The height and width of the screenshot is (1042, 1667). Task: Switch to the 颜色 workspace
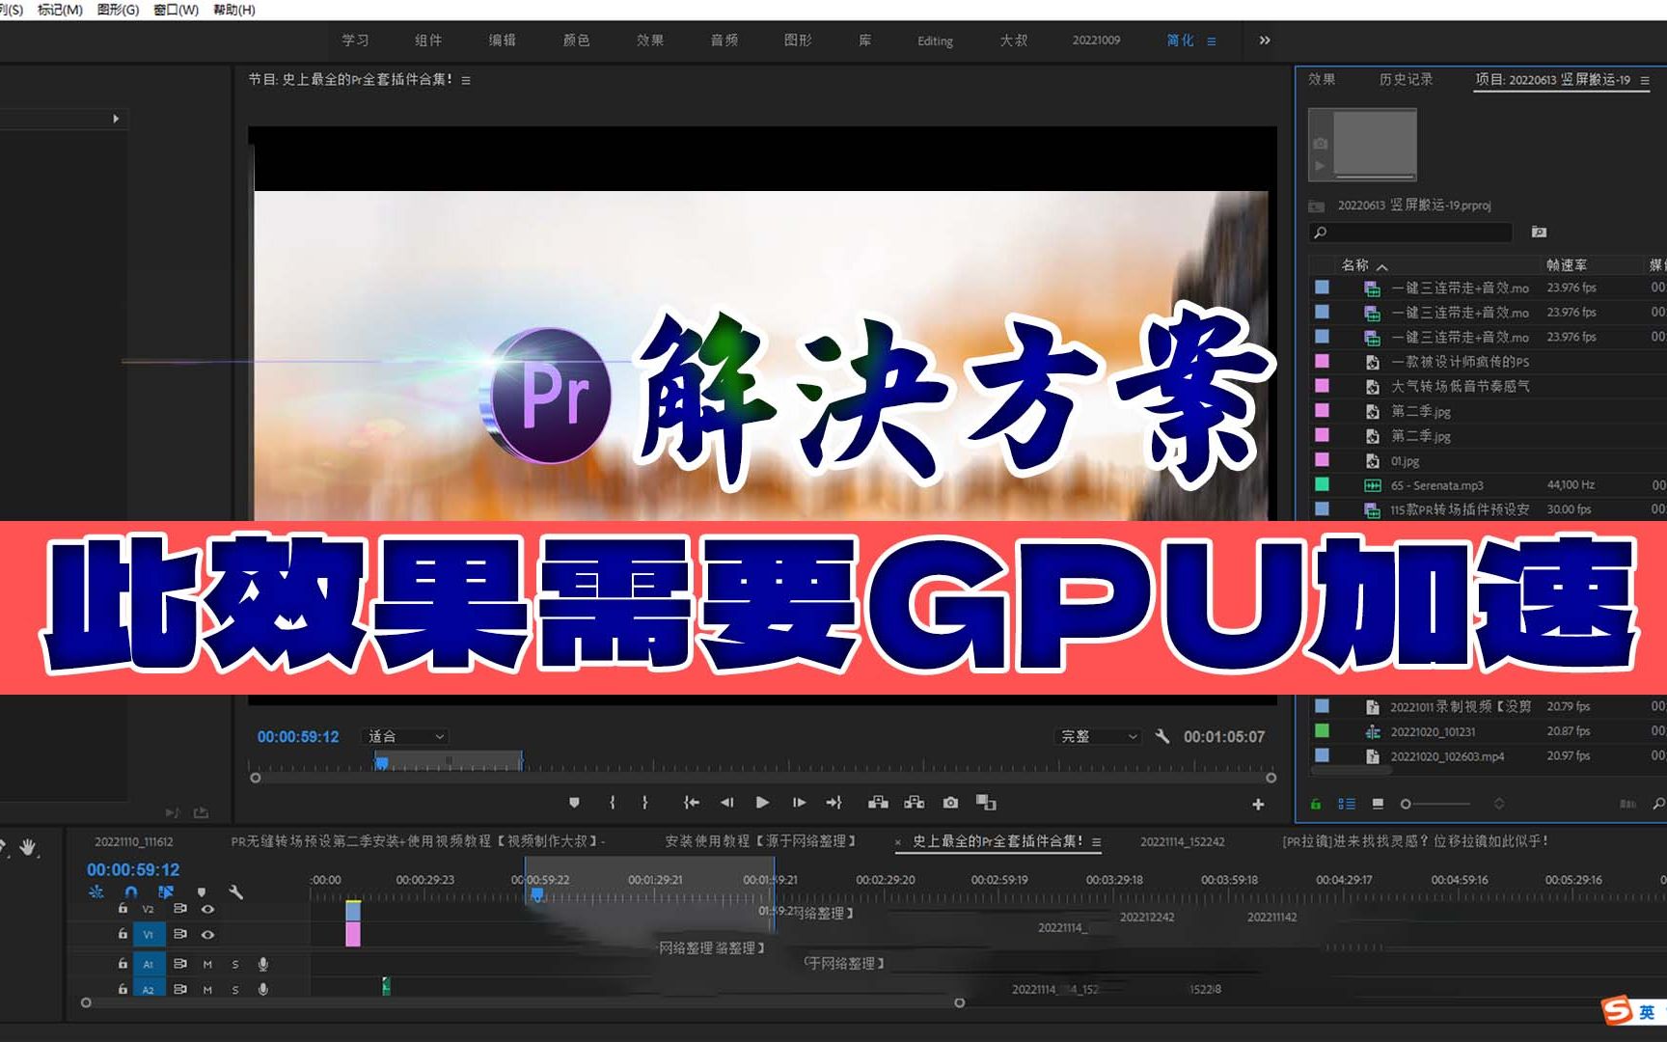coord(576,41)
